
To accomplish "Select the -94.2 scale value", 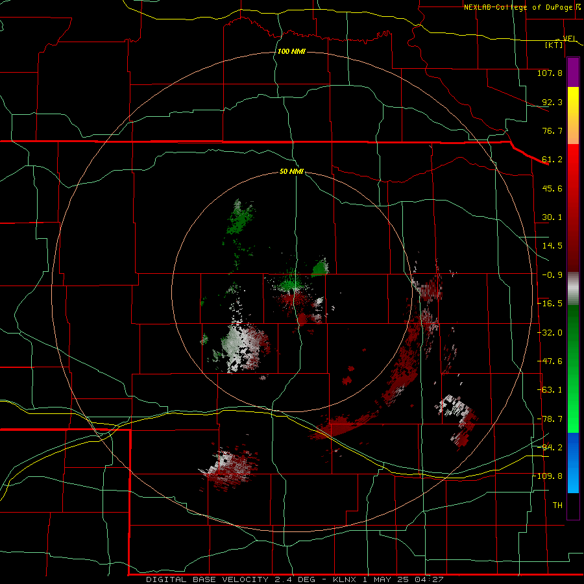I will pyautogui.click(x=550, y=448).
